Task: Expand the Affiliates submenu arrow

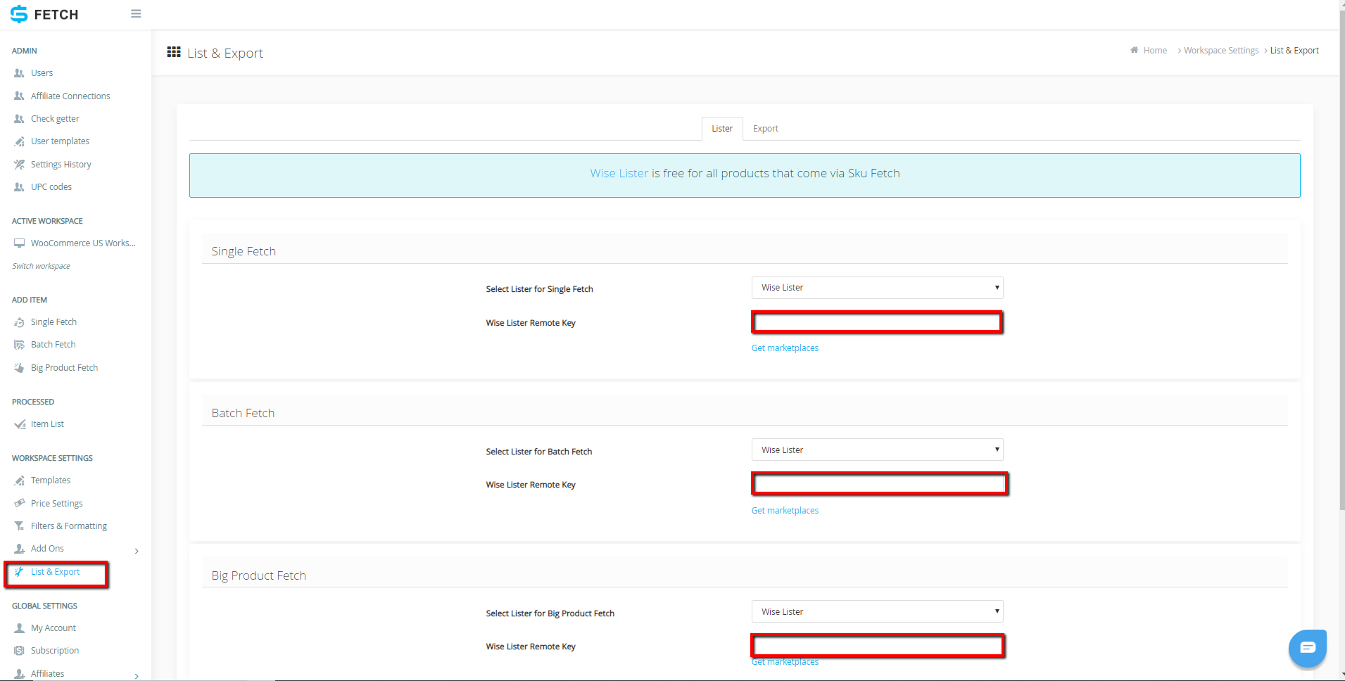Action: (137, 676)
